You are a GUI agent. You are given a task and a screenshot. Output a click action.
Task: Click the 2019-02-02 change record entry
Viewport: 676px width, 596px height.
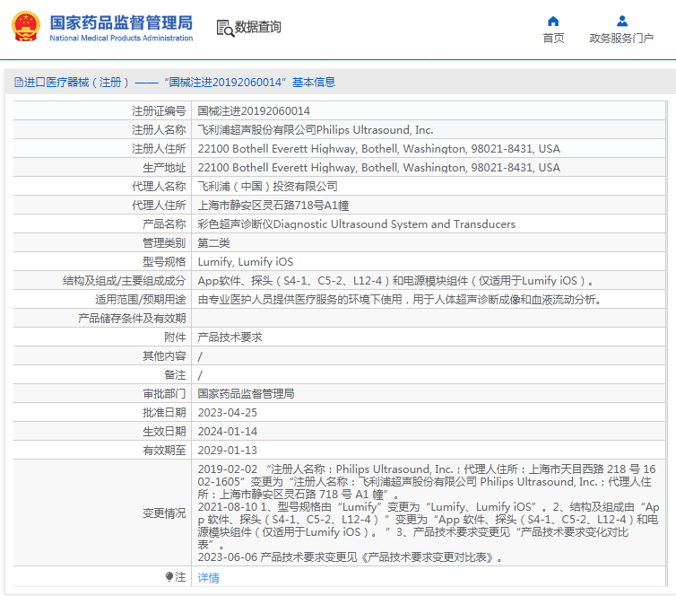click(x=427, y=482)
